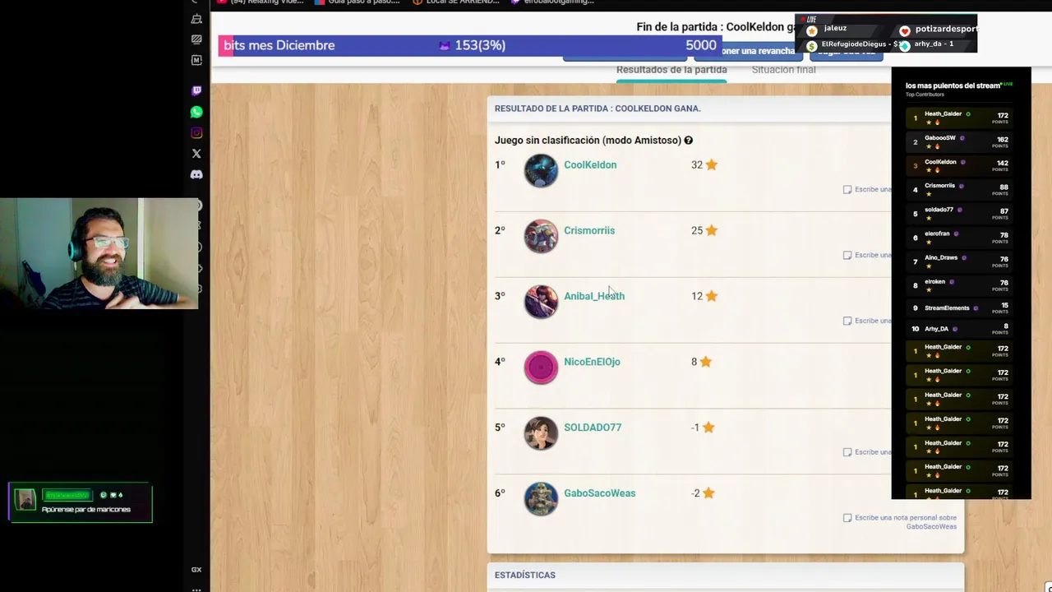Click the jaleuz name in the stream overlay

coord(835,28)
